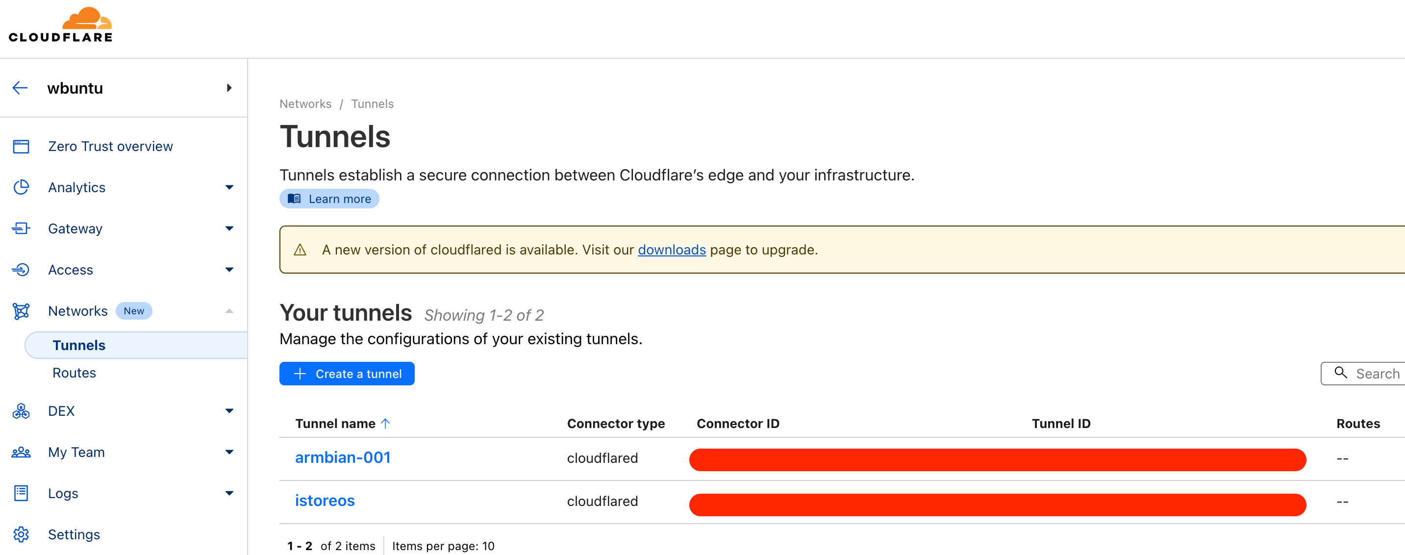Select Tunnels in the sidebar
The height and width of the screenshot is (555, 1405).
pos(79,346)
